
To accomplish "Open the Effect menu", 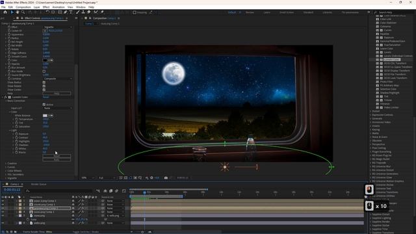I will (x=46, y=7).
